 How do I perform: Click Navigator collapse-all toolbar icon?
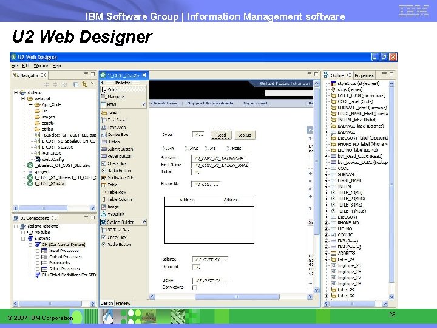coord(75,84)
